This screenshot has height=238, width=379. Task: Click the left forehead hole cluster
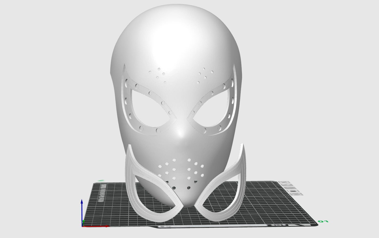(x=158, y=75)
